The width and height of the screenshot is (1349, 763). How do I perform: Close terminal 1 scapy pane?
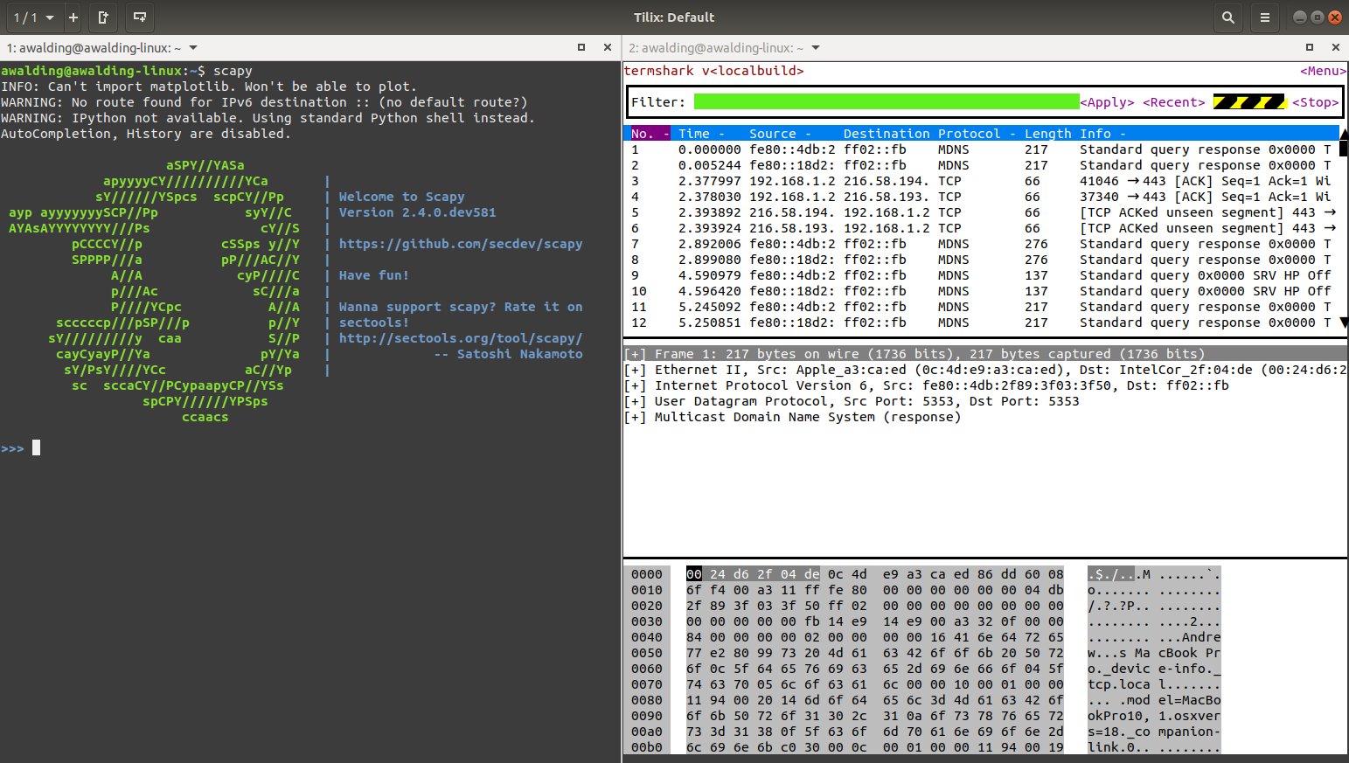tap(608, 48)
